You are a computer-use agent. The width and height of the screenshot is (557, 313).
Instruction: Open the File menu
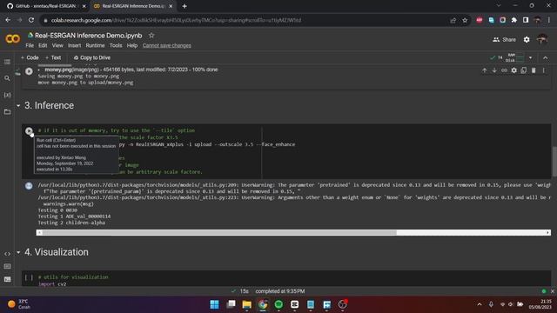click(x=30, y=45)
